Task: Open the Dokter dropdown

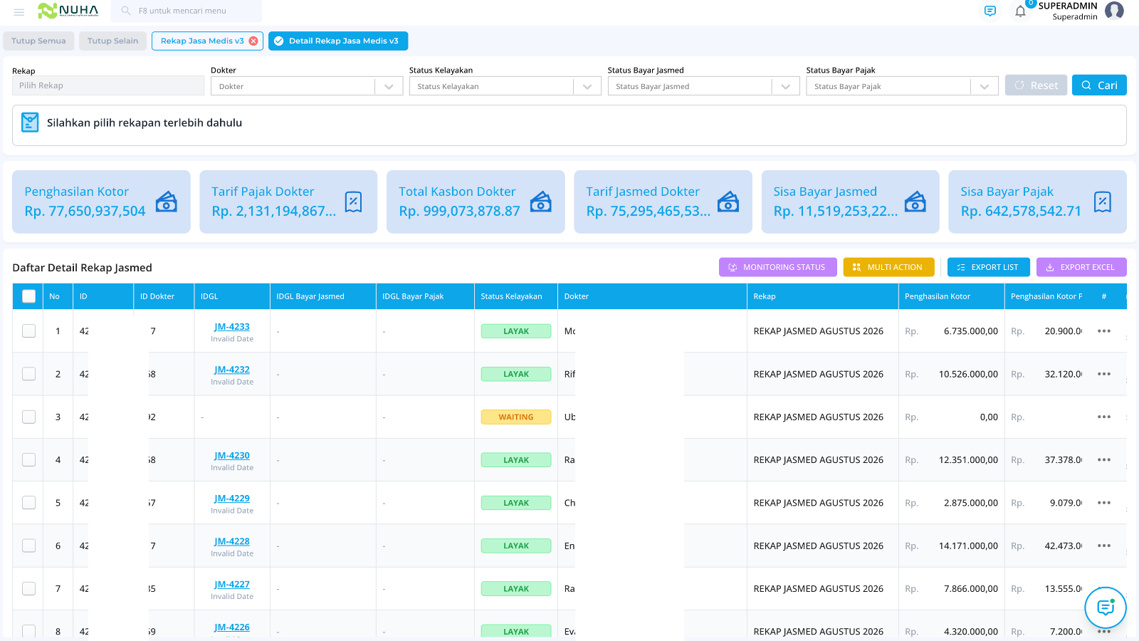Action: coord(307,86)
